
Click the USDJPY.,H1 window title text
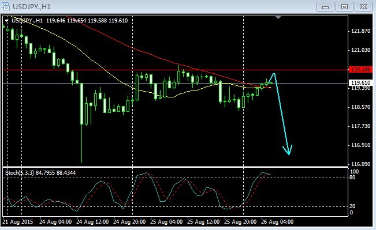point(32,6)
